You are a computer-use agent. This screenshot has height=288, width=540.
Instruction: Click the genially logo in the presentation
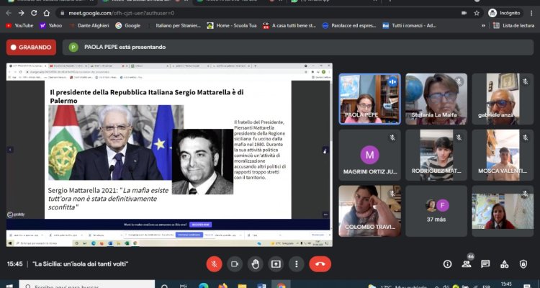pos(16,215)
